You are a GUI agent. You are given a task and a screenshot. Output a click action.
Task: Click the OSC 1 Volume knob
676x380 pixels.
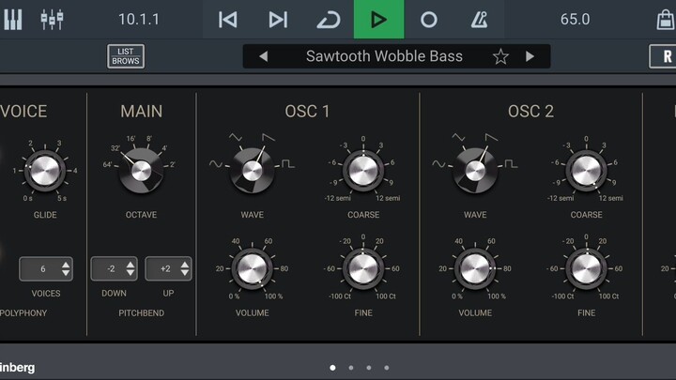(x=252, y=269)
